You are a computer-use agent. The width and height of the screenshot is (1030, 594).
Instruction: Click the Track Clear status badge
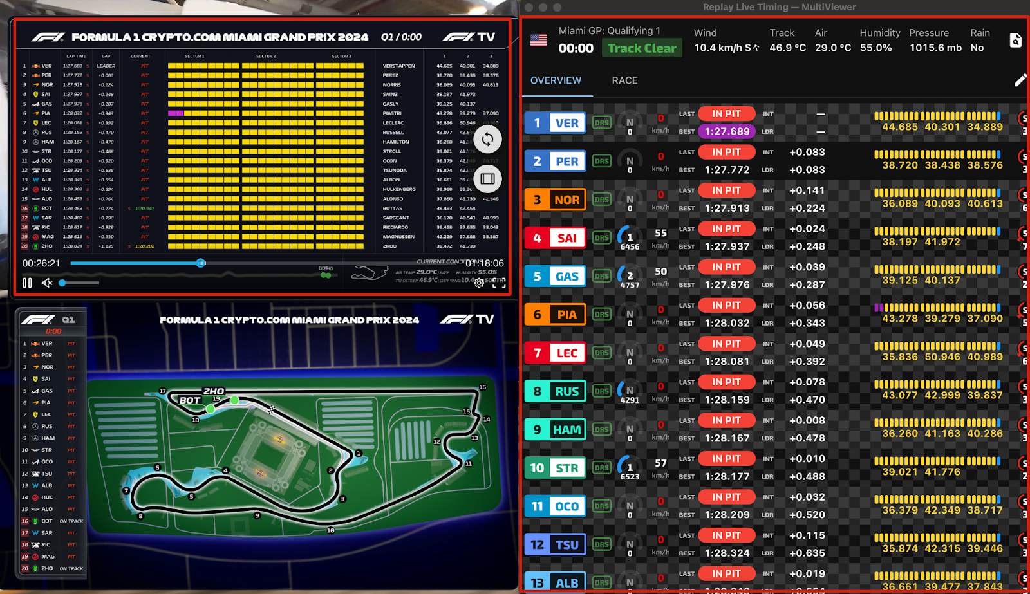[642, 48]
